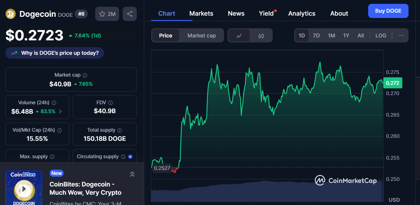Screen dimensions: 420x205
Task: Click the 0.272 current price label on chart
Action: pos(393,83)
